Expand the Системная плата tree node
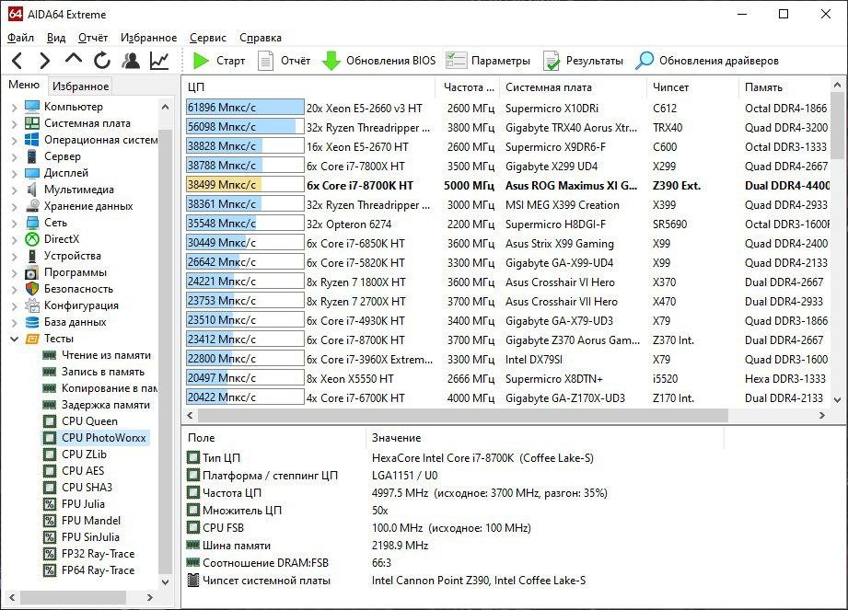848x610 pixels. (14, 123)
